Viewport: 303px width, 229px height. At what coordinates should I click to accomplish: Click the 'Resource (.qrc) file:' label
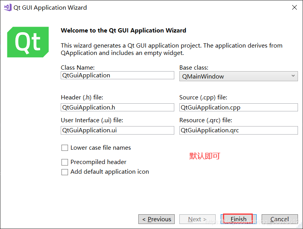coord(206,120)
